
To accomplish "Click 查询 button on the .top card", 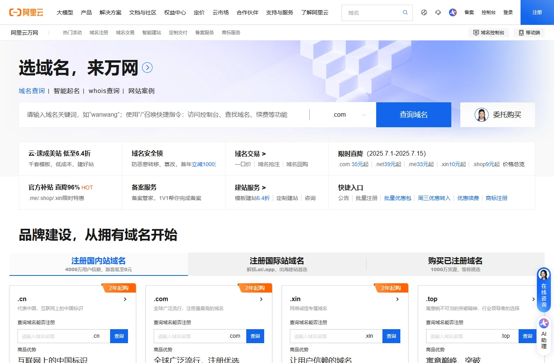I will click(x=528, y=336).
